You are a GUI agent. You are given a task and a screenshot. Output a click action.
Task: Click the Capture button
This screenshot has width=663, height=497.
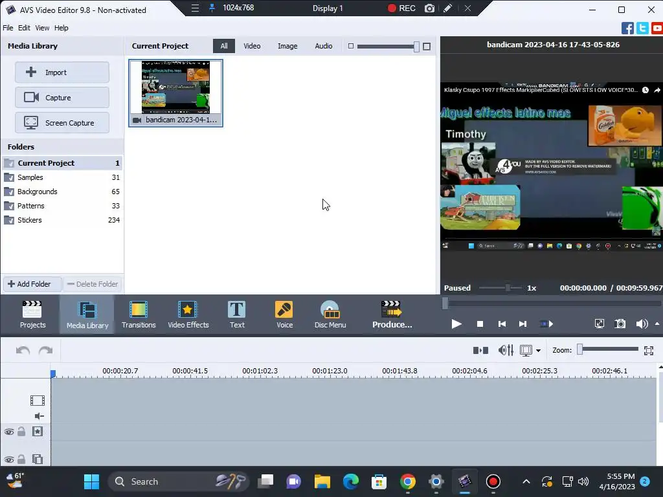point(62,98)
